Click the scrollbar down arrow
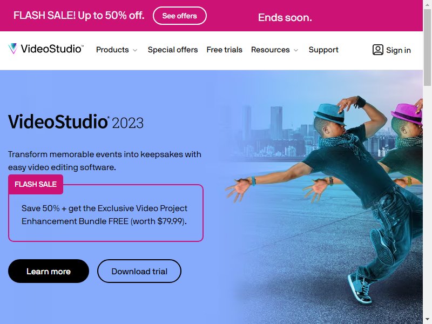The width and height of the screenshot is (432, 324). [x=427, y=320]
